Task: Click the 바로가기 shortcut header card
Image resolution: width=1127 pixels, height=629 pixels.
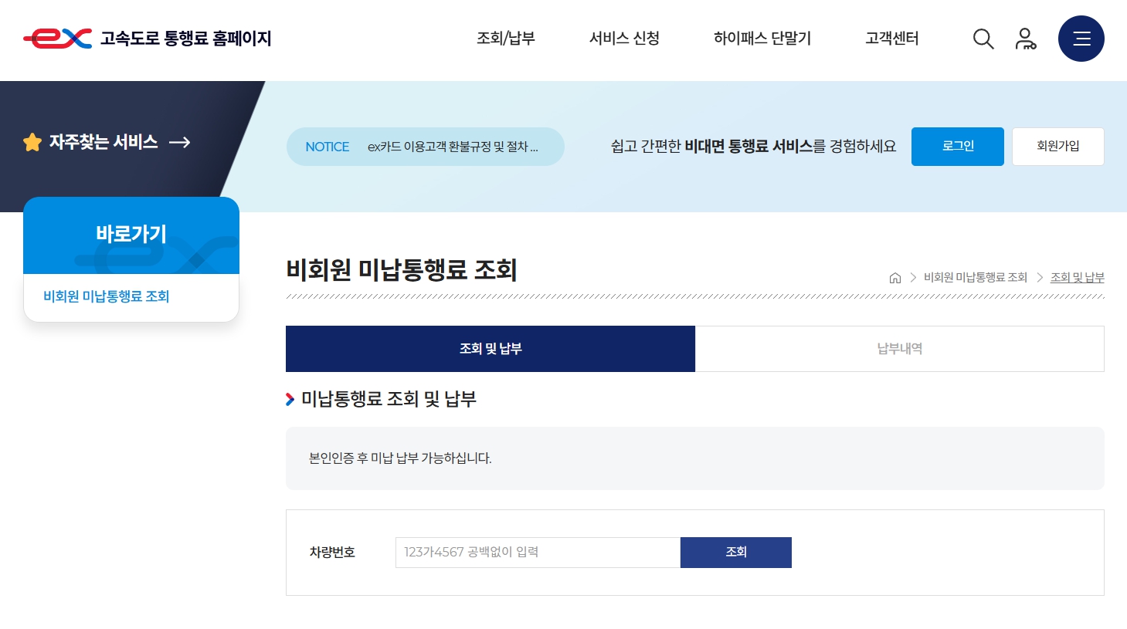Action: tap(131, 235)
